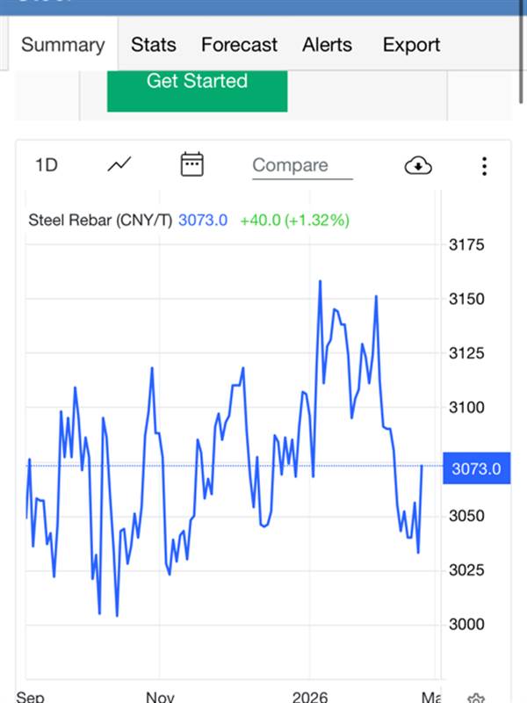Open the calendar date range picker
527x703 pixels.
(x=191, y=164)
